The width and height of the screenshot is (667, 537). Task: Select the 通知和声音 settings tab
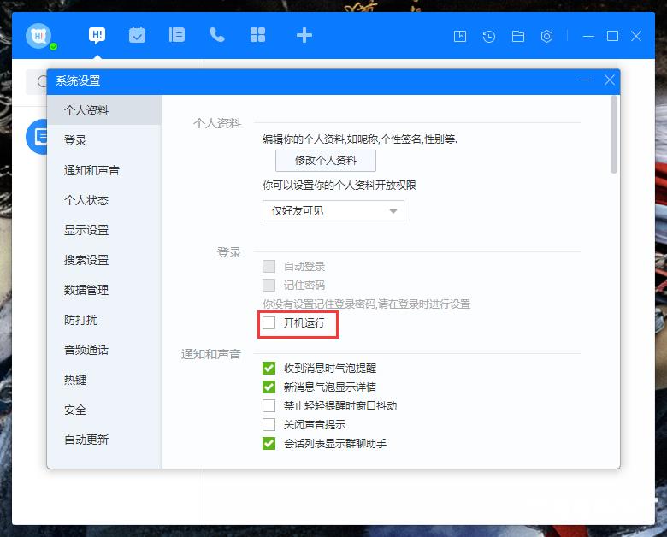[104, 170]
